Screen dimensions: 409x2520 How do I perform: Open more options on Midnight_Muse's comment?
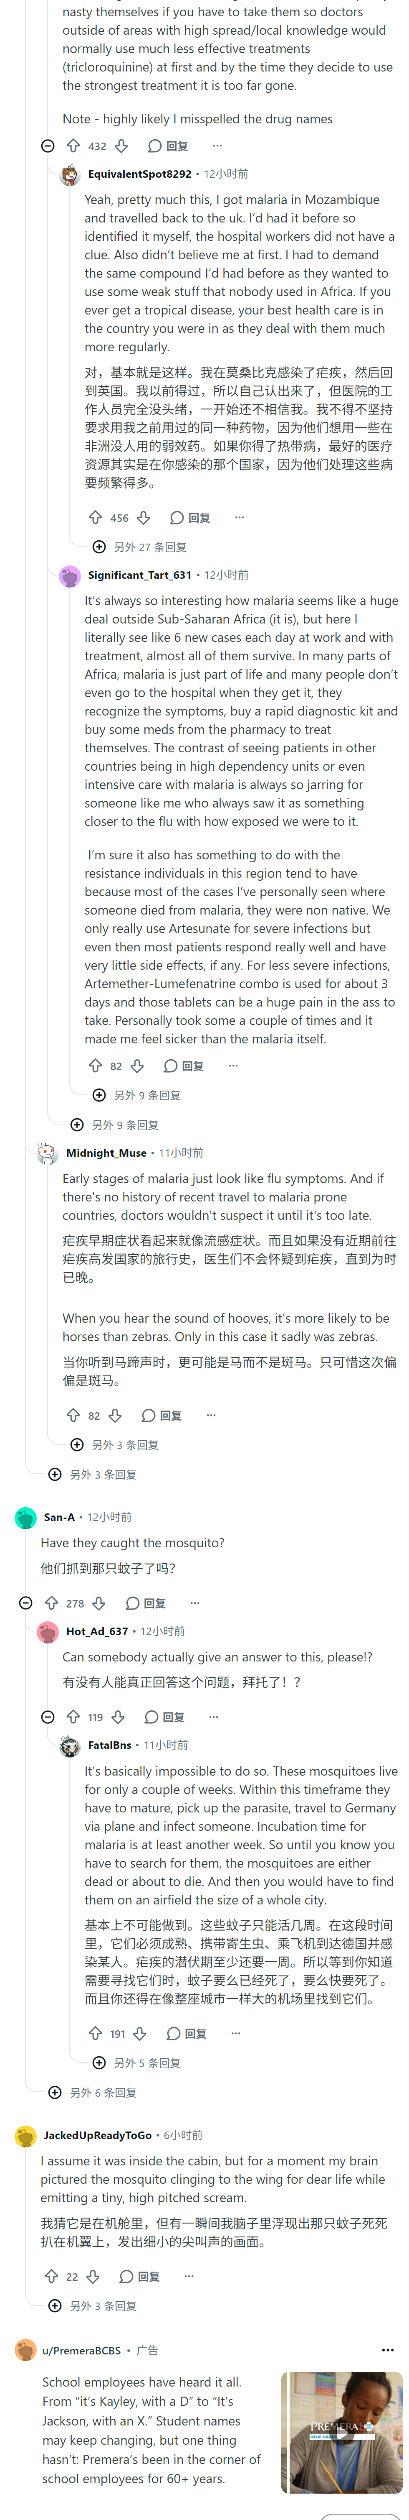(211, 1415)
